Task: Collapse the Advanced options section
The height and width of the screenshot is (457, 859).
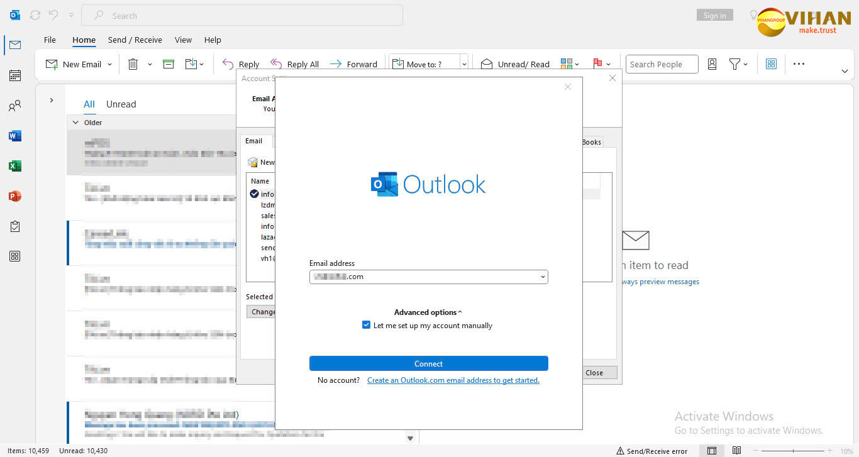Action: click(428, 312)
